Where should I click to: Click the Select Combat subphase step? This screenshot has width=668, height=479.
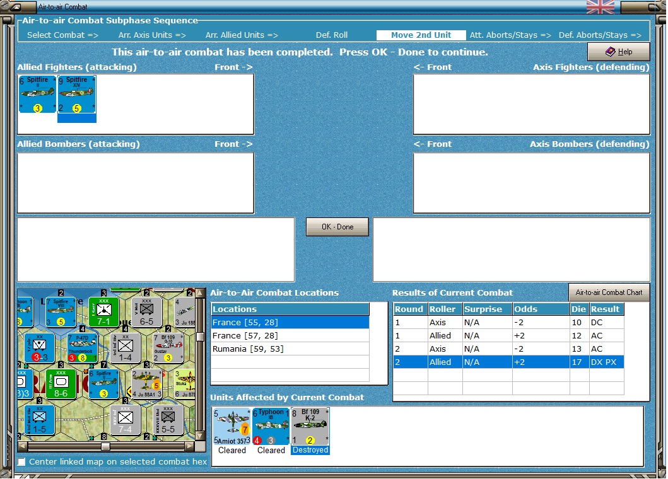(x=62, y=35)
